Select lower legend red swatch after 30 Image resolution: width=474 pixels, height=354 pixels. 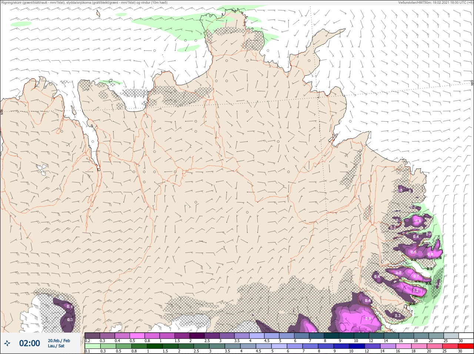466,346
